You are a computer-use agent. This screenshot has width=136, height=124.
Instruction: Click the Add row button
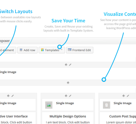click(28, 50)
